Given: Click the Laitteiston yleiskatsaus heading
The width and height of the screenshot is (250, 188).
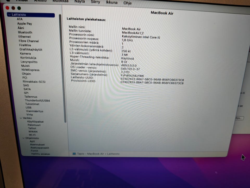Looking at the screenshot, I should pyautogui.click(x=86, y=19).
